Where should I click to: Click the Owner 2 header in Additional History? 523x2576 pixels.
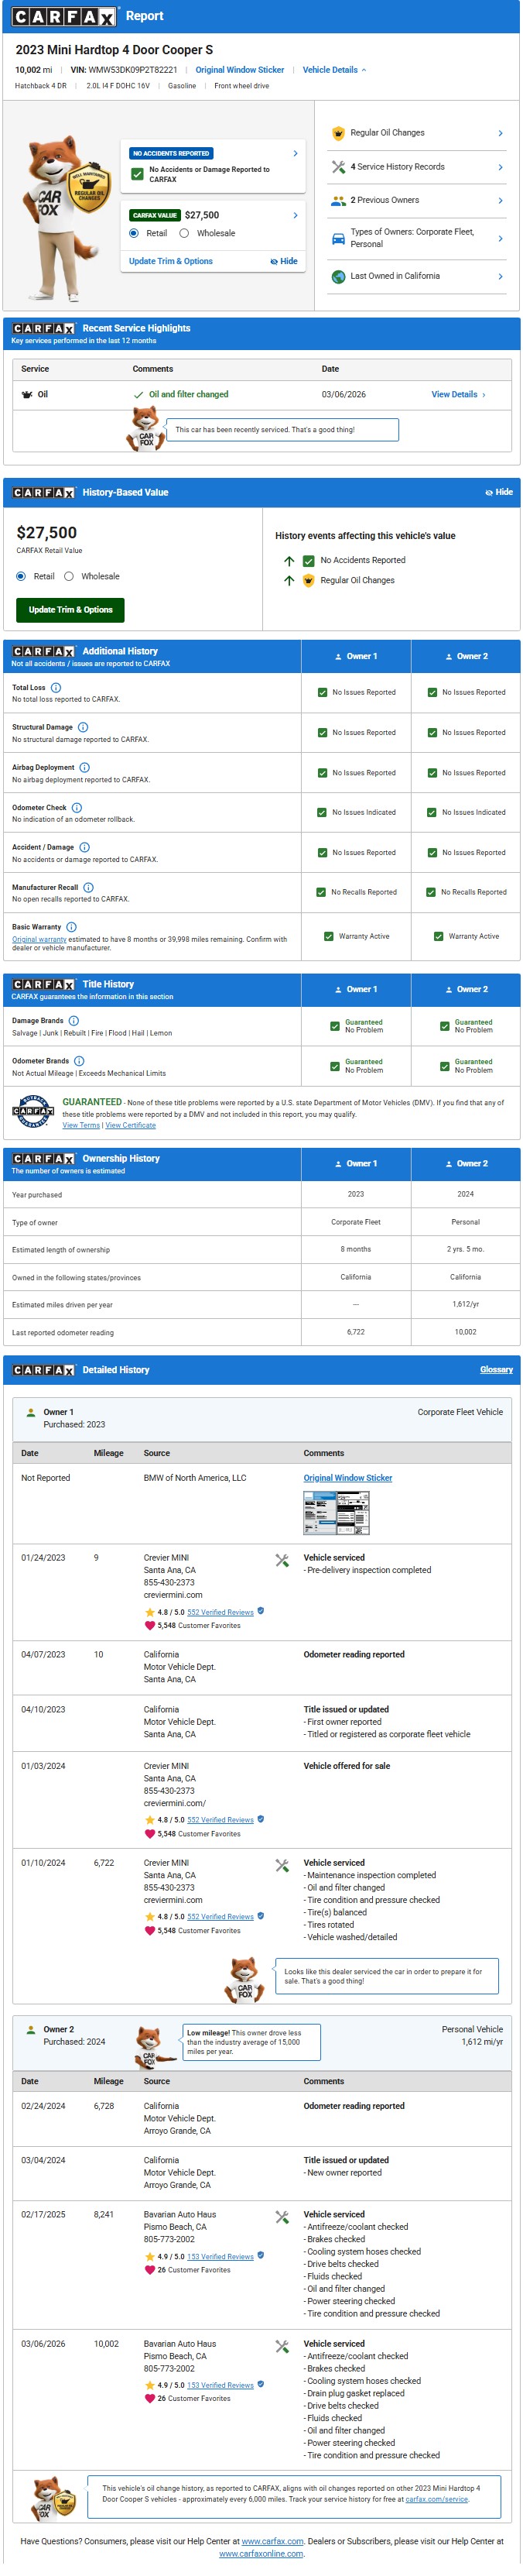click(466, 657)
